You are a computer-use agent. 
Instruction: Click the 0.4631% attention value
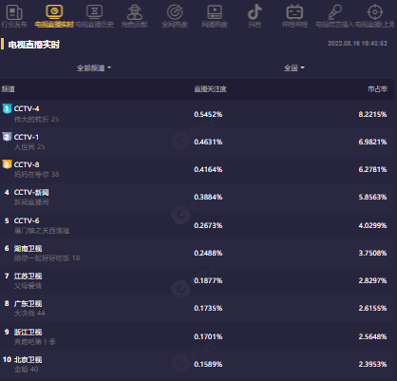point(208,142)
